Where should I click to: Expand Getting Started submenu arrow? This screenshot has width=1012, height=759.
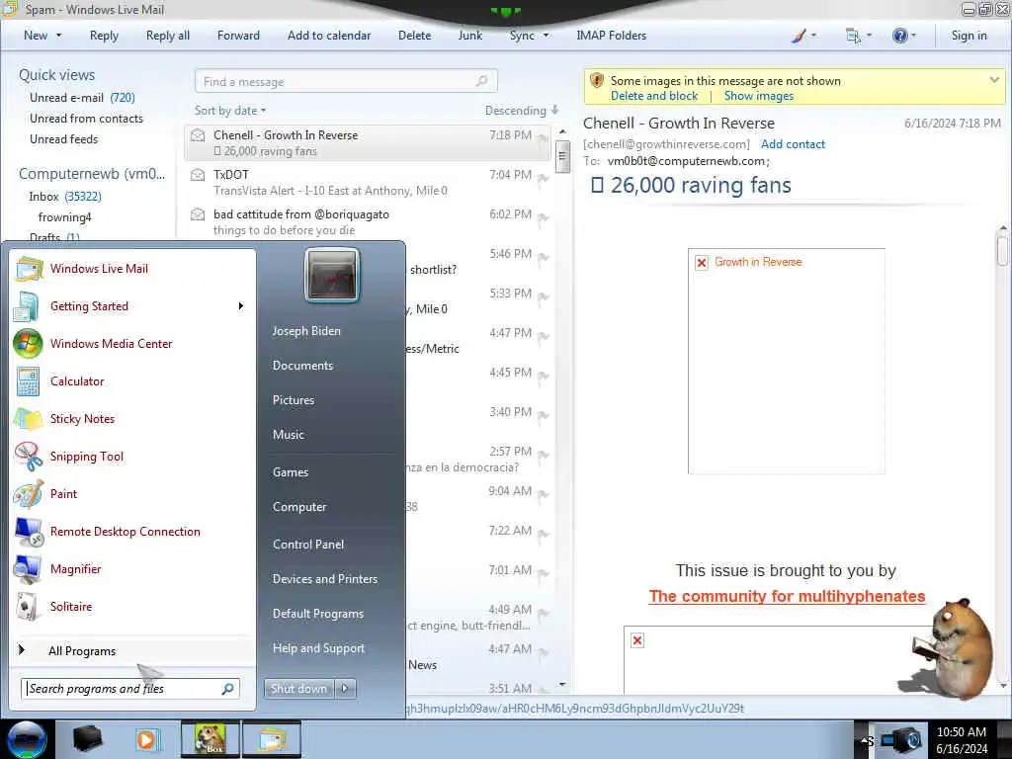click(241, 306)
